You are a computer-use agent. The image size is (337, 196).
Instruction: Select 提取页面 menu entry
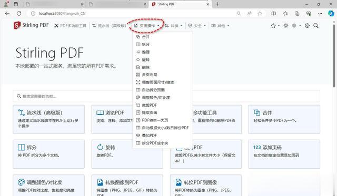coord(146,112)
